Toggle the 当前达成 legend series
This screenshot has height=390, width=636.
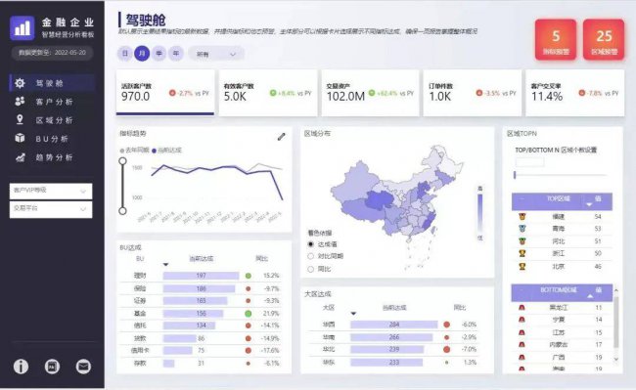point(166,151)
